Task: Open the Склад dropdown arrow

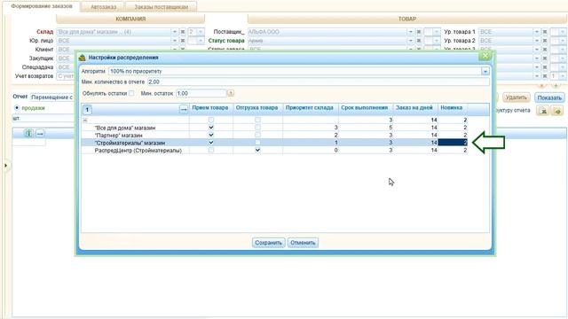Action: pos(174,32)
